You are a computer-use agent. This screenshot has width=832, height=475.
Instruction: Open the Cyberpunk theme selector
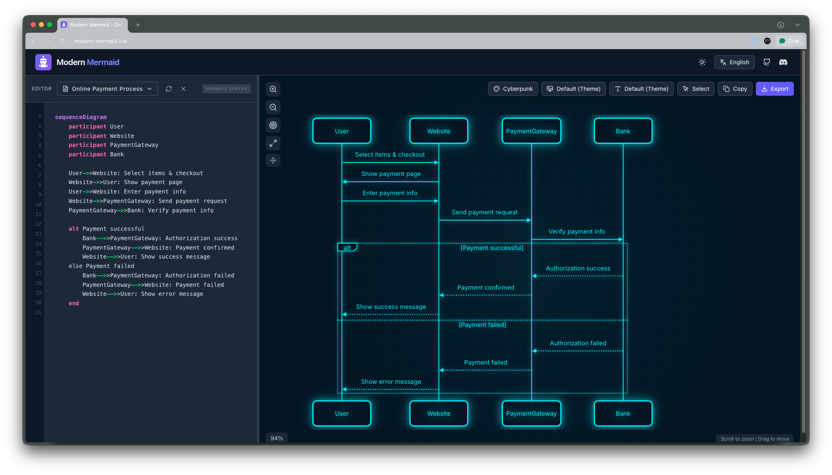click(x=513, y=89)
